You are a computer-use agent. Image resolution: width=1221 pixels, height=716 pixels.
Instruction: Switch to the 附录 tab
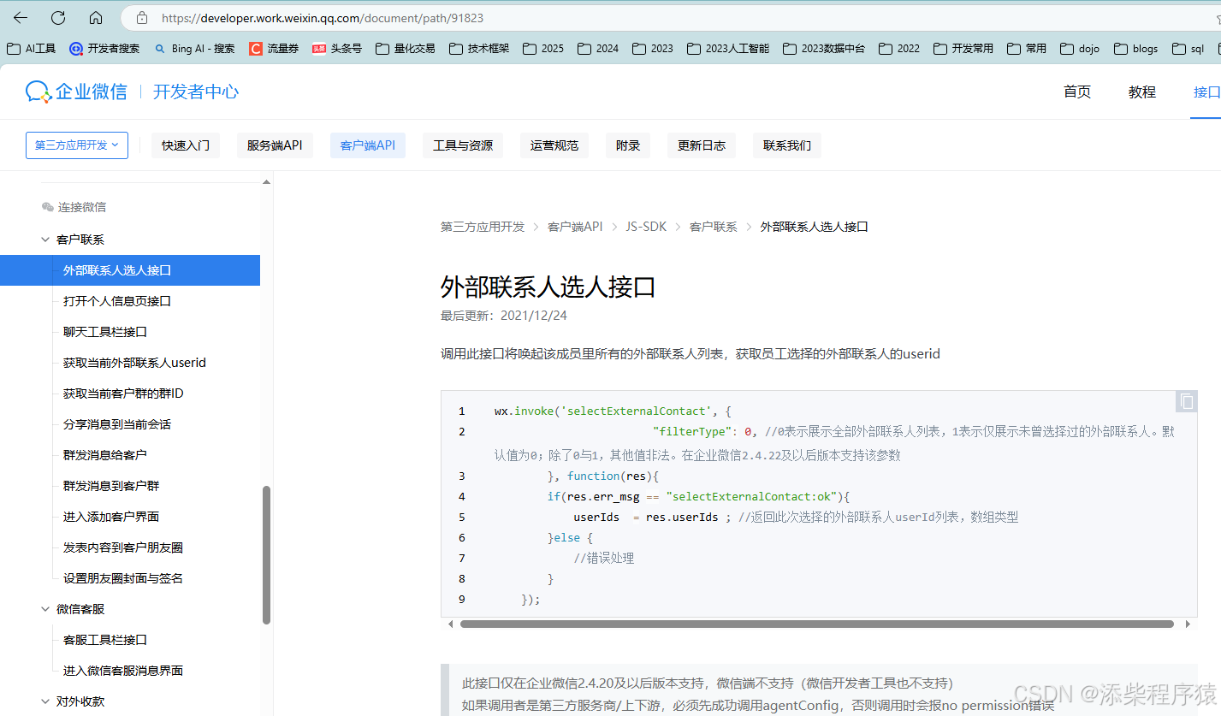(628, 145)
